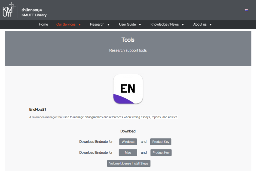The image size is (256, 171).
Task: Expand the User Guide dropdown arrow
Action: coord(140,25)
